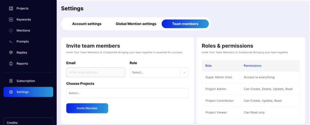Expand the Role dropdown chevron
Image resolution: width=310 pixels, height=125 pixels.
point(184,72)
